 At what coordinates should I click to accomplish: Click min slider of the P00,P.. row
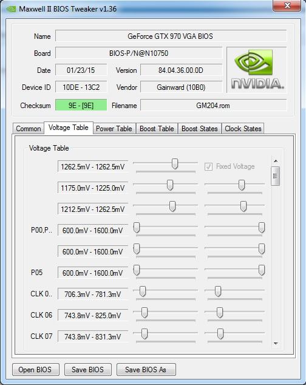click(137, 228)
